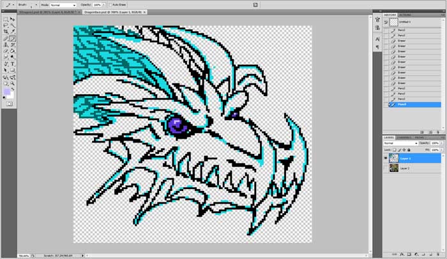Image resolution: width=447 pixels, height=259 pixels.
Task: Enable the Auto Erase checkbox
Action: click(x=109, y=4)
